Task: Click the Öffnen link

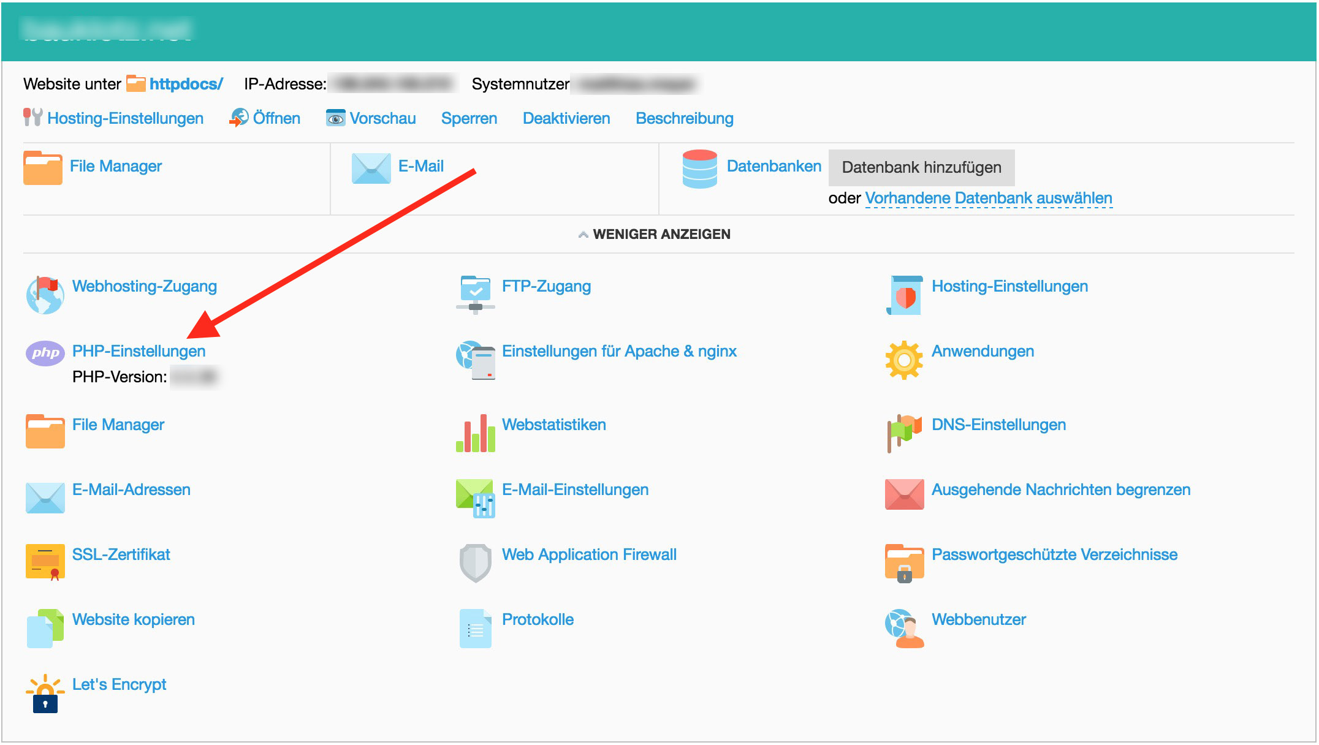Action: (x=276, y=118)
